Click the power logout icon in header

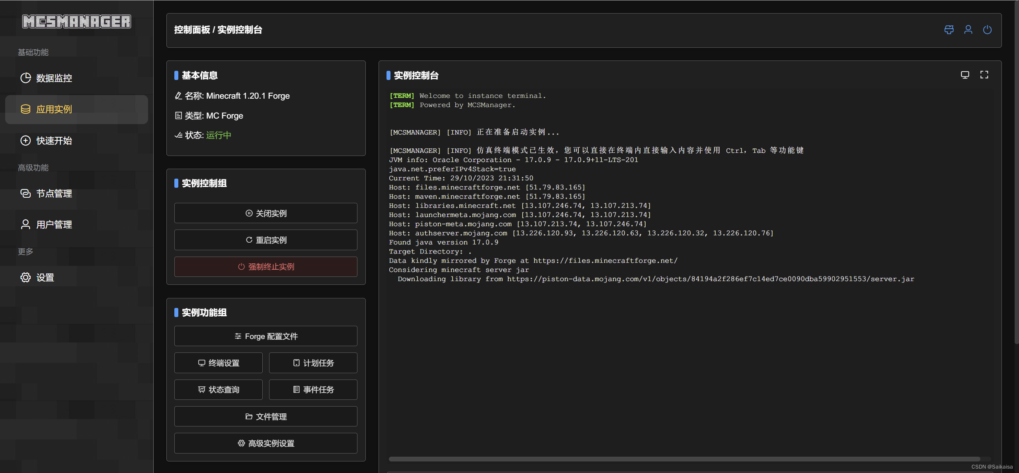(987, 30)
